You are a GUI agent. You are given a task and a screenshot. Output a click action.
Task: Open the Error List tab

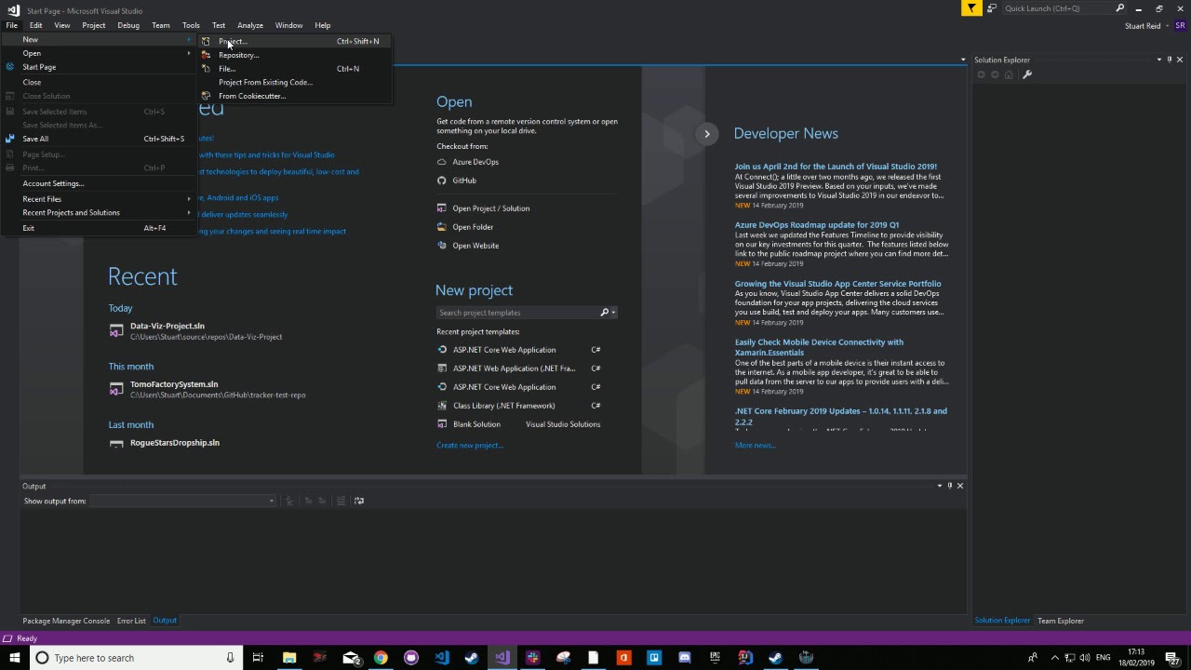pyautogui.click(x=131, y=621)
